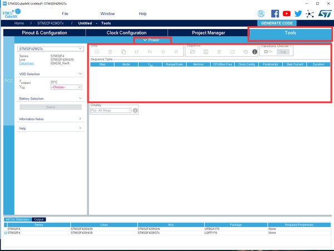Open the Datasheet link
This screenshot has height=251, width=334.
(26, 63)
